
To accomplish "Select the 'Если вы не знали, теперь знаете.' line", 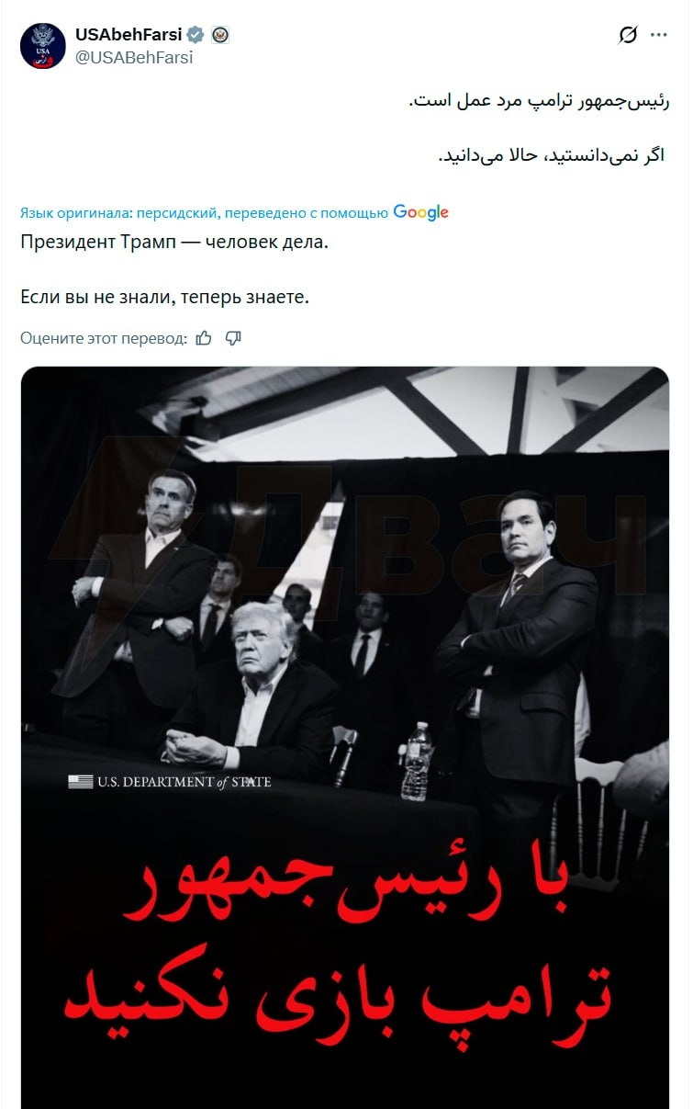I will (165, 297).
